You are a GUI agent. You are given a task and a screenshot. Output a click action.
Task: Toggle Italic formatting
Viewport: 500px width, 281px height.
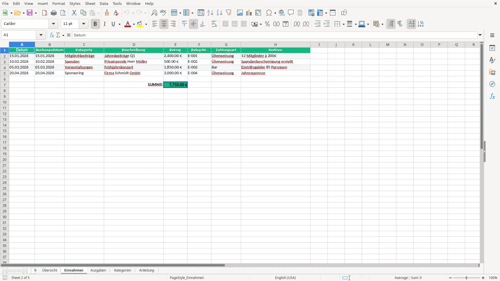point(104,24)
